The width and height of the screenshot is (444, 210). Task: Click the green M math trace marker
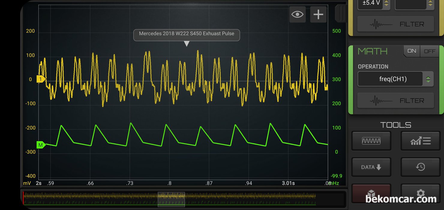coord(41,145)
